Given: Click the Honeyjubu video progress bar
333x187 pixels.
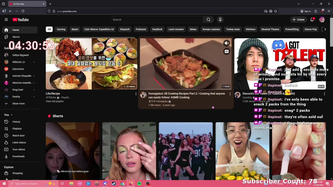Looking at the screenshot, I should point(186,89).
